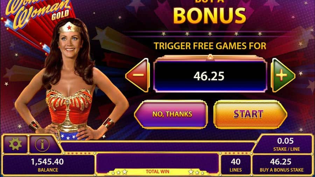The width and height of the screenshot is (315, 177).
Task: Decrease bonus stake with red minus arrow
Action: point(138,75)
